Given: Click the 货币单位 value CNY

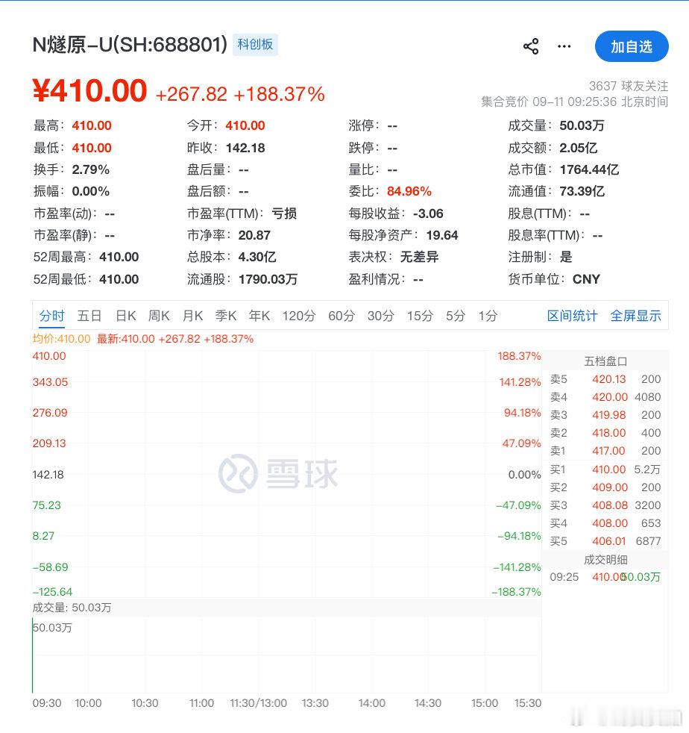Looking at the screenshot, I should coord(586,279).
